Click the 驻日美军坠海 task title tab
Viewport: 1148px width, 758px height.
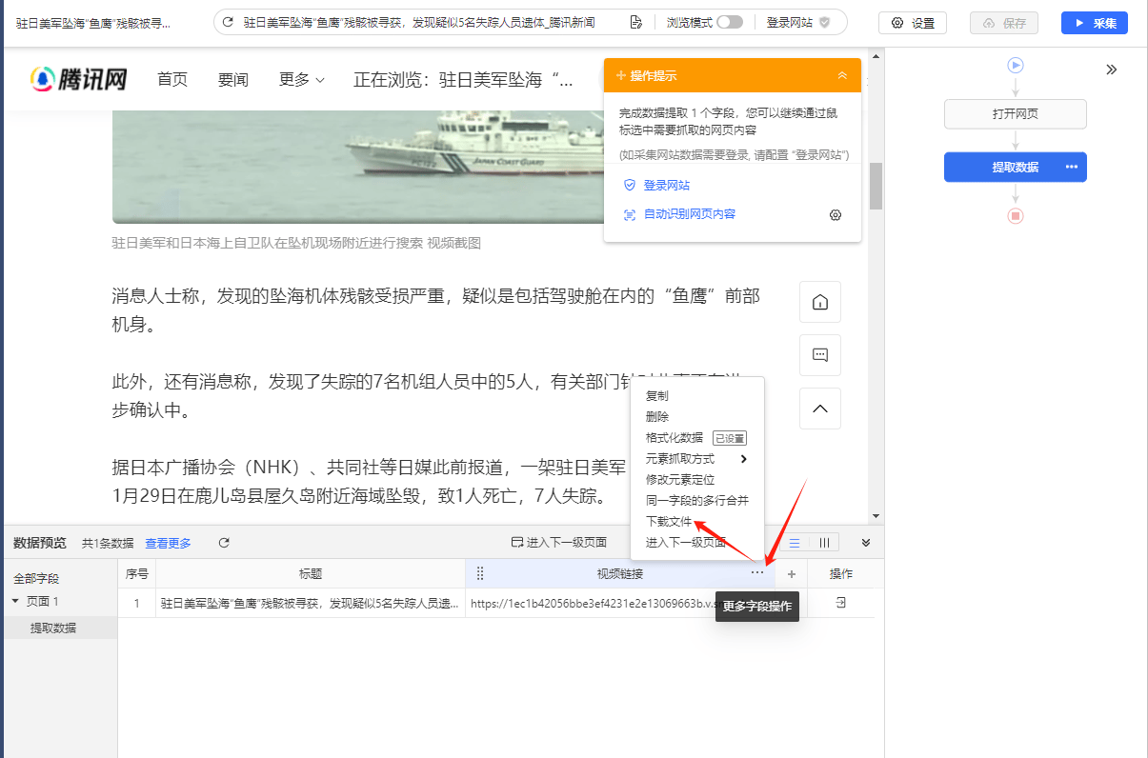click(x=94, y=22)
